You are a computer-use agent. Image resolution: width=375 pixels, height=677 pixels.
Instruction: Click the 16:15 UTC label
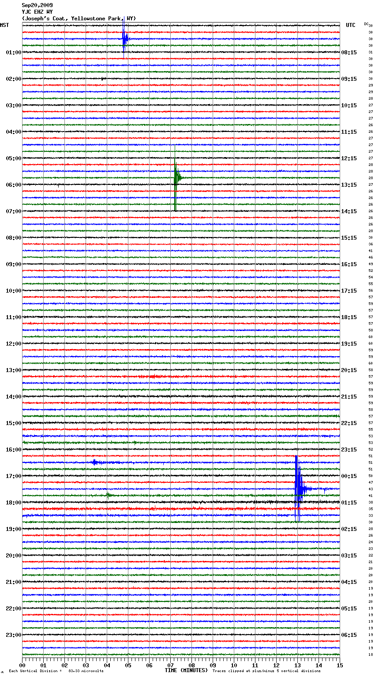tap(349, 264)
